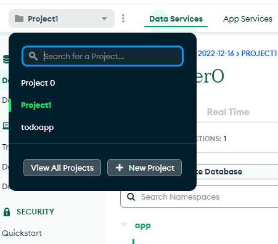Click the plus icon on New Project

[x=120, y=168]
